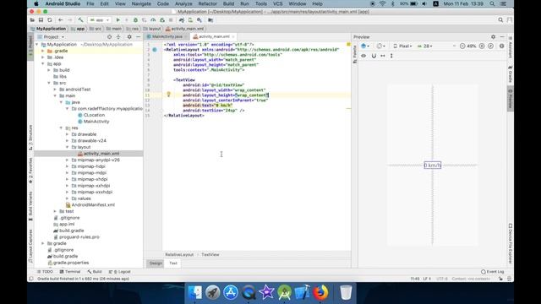Select the 0 km/h TextView in preview
This screenshot has width=541, height=304.
coord(432,166)
